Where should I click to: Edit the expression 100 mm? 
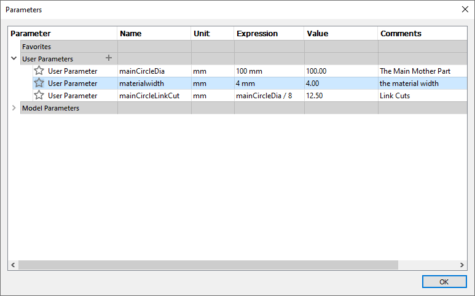click(269, 71)
